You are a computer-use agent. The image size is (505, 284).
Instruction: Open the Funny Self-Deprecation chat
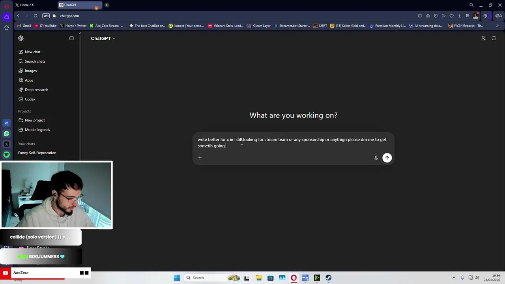[x=37, y=153]
